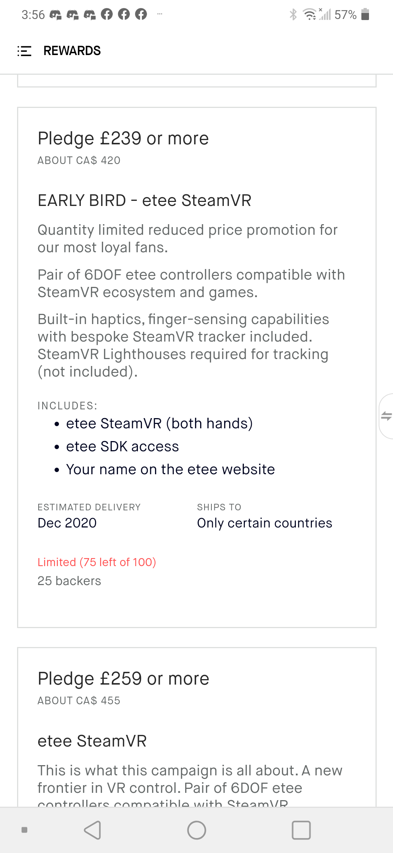Tap the last Facebook notification icon
The image size is (393, 853).
click(x=141, y=14)
